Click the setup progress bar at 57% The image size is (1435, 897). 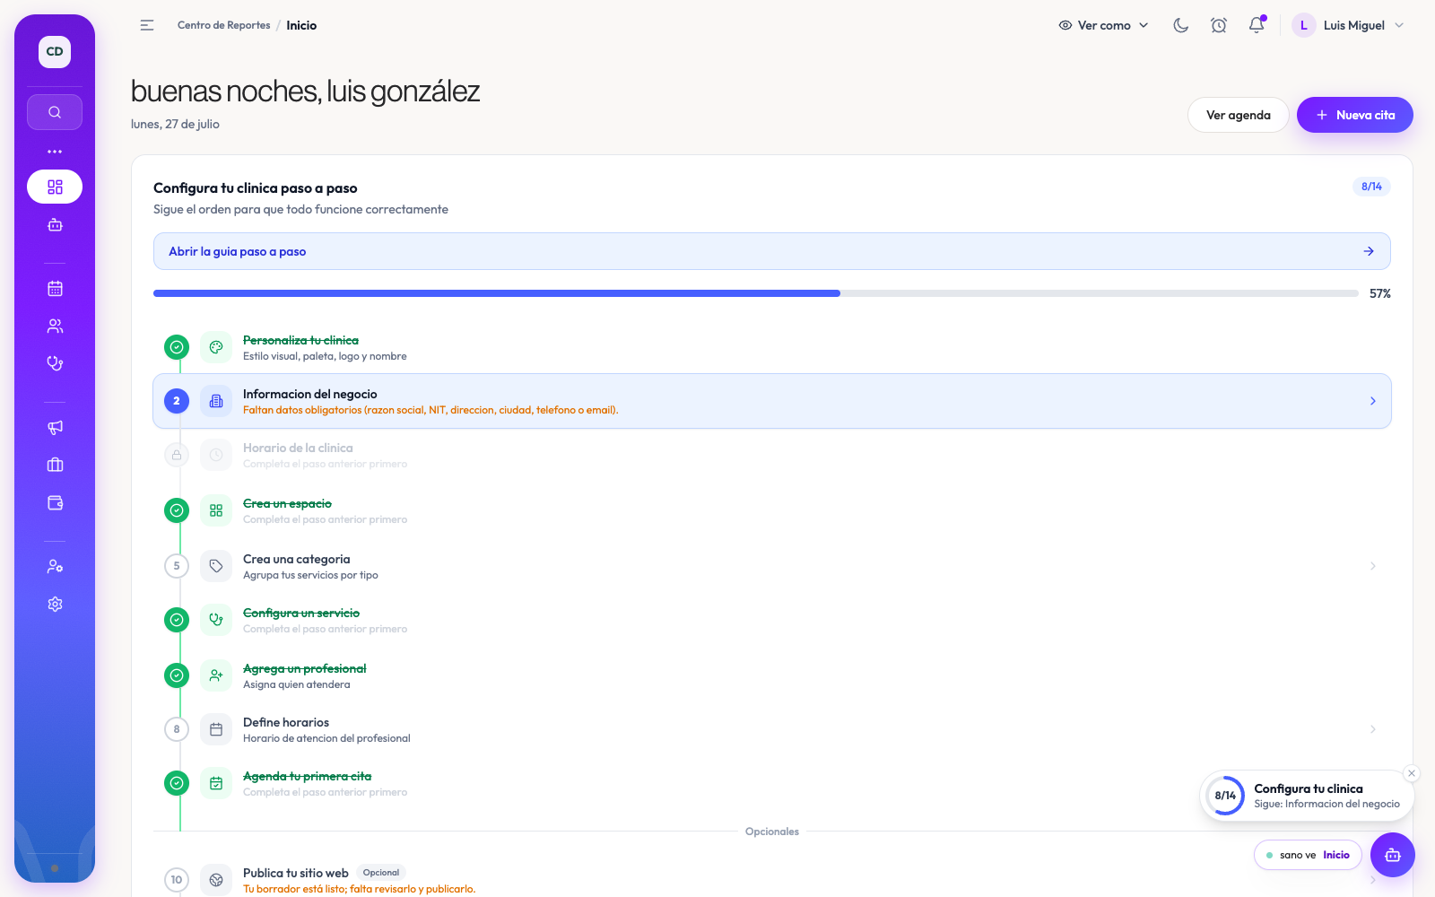[755, 293]
